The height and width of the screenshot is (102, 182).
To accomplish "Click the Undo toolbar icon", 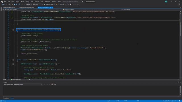I will tap(19, 5).
